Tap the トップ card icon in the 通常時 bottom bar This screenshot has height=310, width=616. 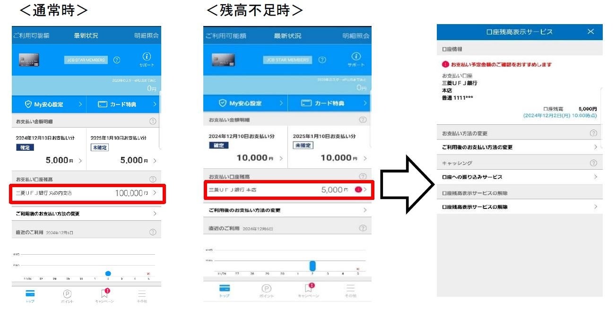[29, 294]
